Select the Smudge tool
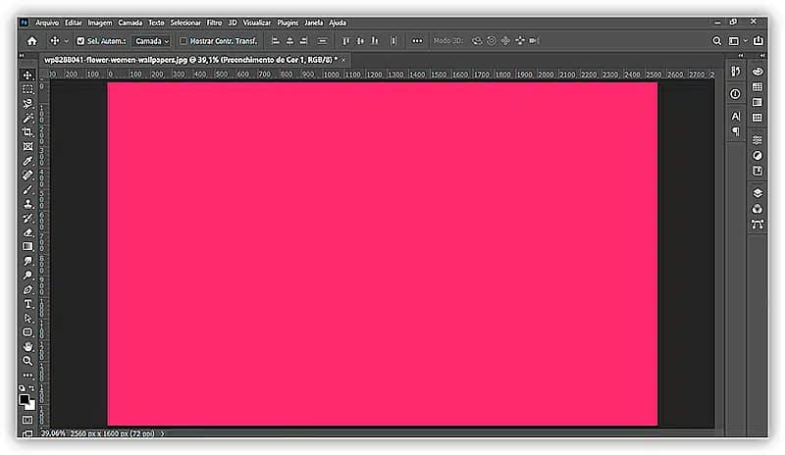 coord(27,261)
